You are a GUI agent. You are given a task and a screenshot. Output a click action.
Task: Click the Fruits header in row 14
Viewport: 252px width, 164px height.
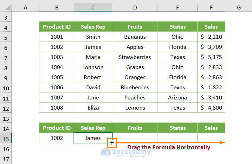(135, 128)
